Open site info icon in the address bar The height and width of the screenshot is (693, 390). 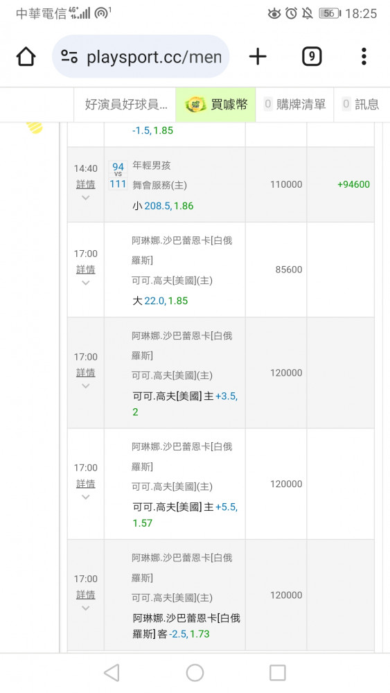[69, 57]
